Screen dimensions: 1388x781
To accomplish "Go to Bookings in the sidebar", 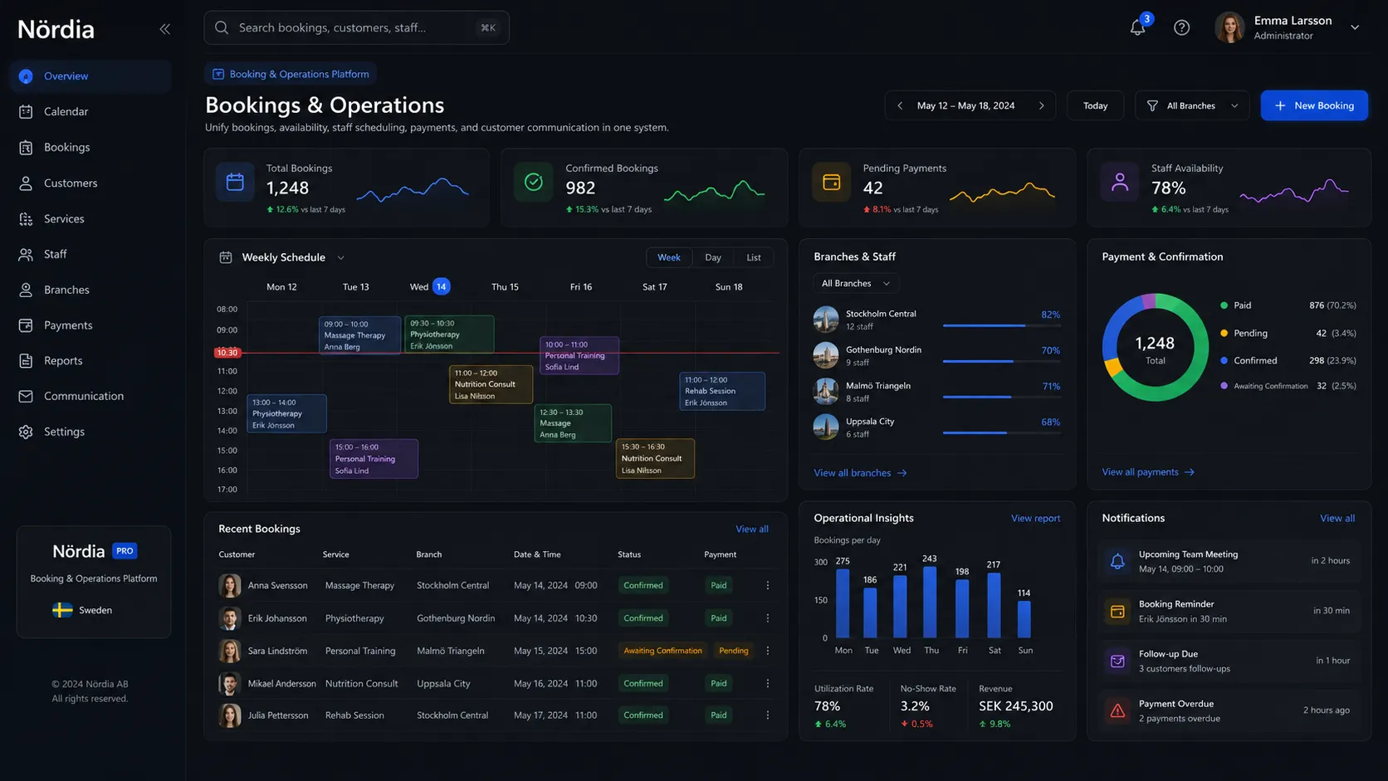I will [x=90, y=147].
